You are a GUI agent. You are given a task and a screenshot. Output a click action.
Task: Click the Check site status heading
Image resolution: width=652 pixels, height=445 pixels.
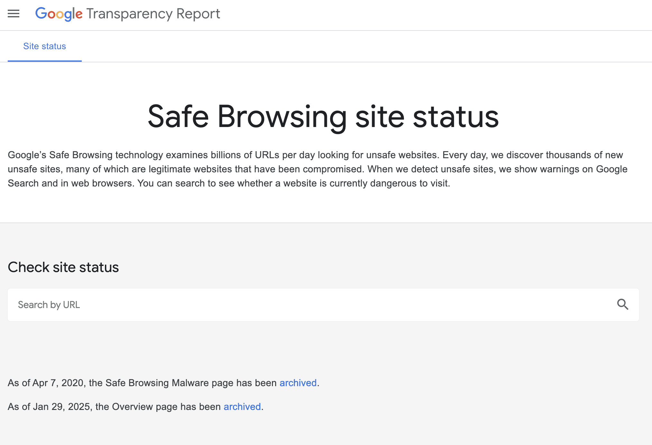point(63,267)
